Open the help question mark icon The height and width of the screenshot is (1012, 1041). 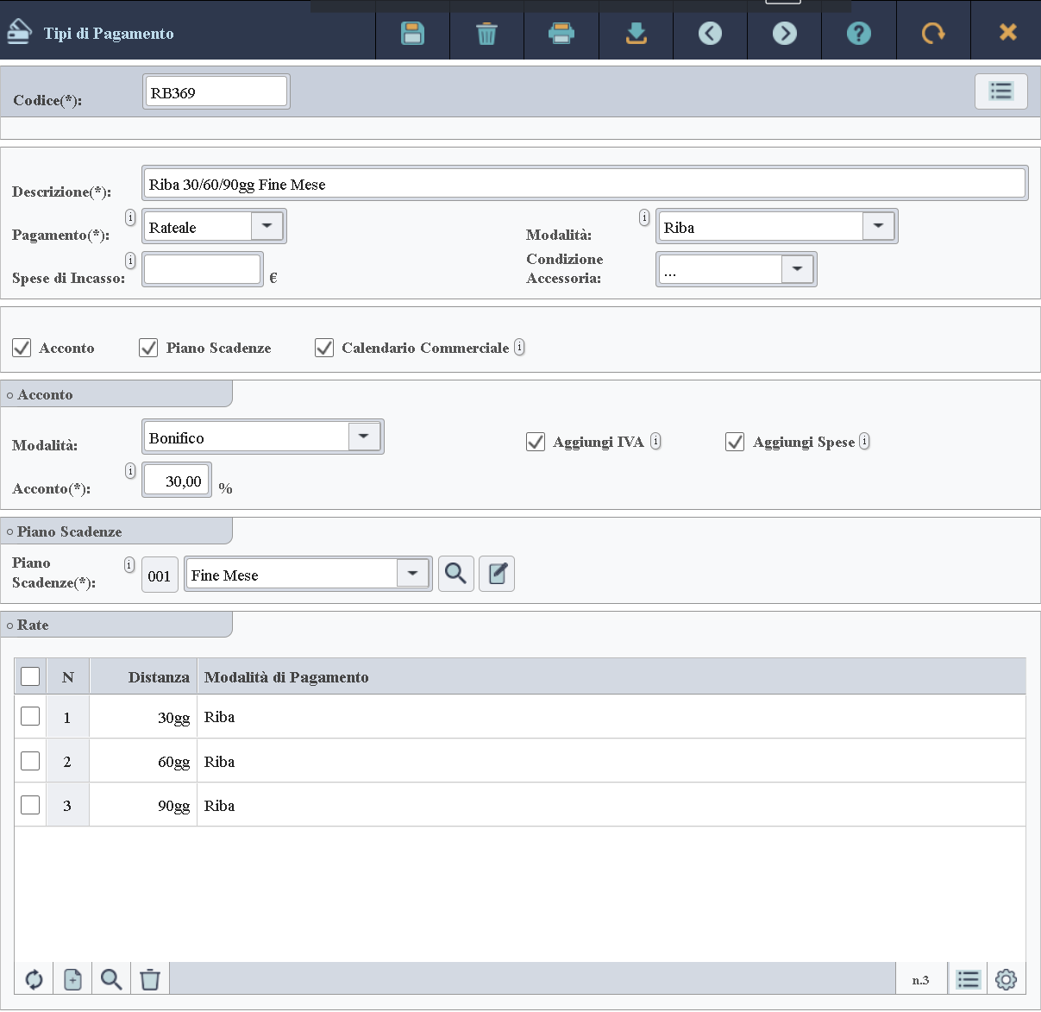click(x=858, y=34)
